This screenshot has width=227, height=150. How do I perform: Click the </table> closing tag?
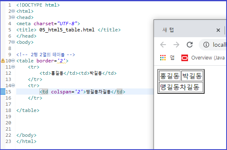(x=28, y=110)
